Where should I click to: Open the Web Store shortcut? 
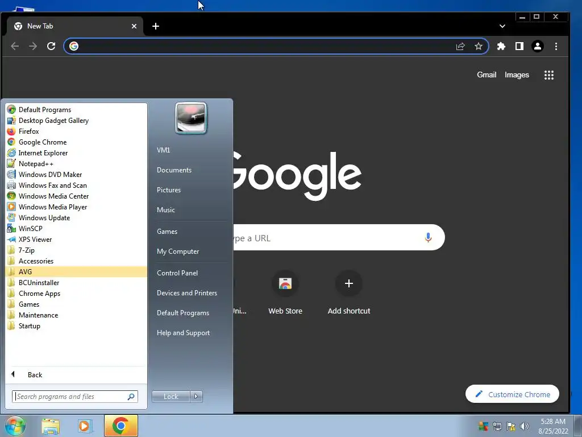point(285,294)
